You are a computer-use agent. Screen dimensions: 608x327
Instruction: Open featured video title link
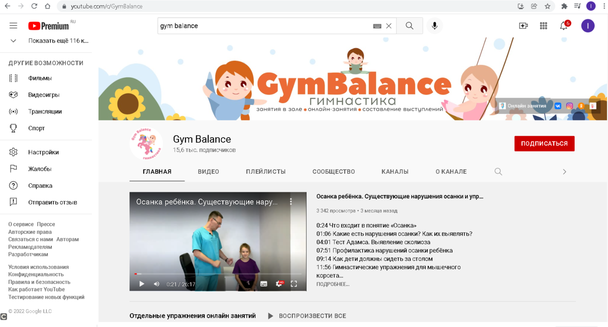tap(400, 196)
